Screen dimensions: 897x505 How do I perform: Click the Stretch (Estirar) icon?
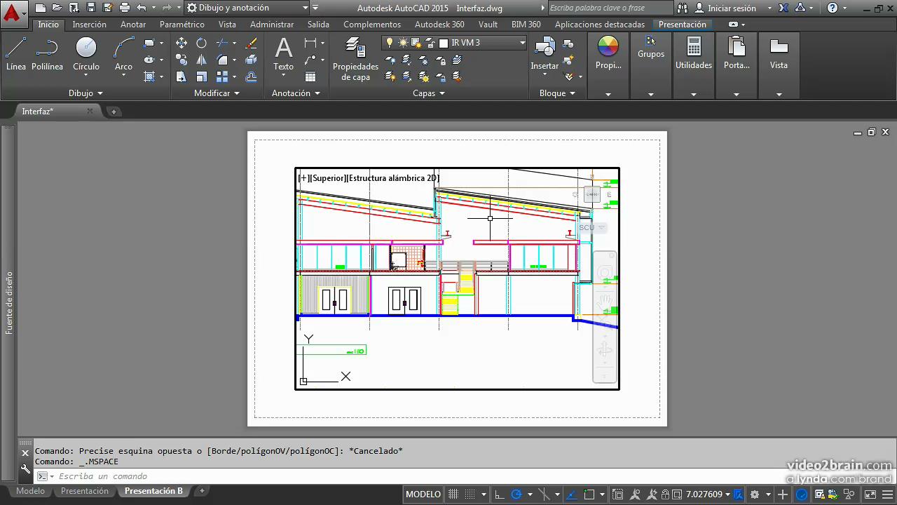tap(182, 76)
